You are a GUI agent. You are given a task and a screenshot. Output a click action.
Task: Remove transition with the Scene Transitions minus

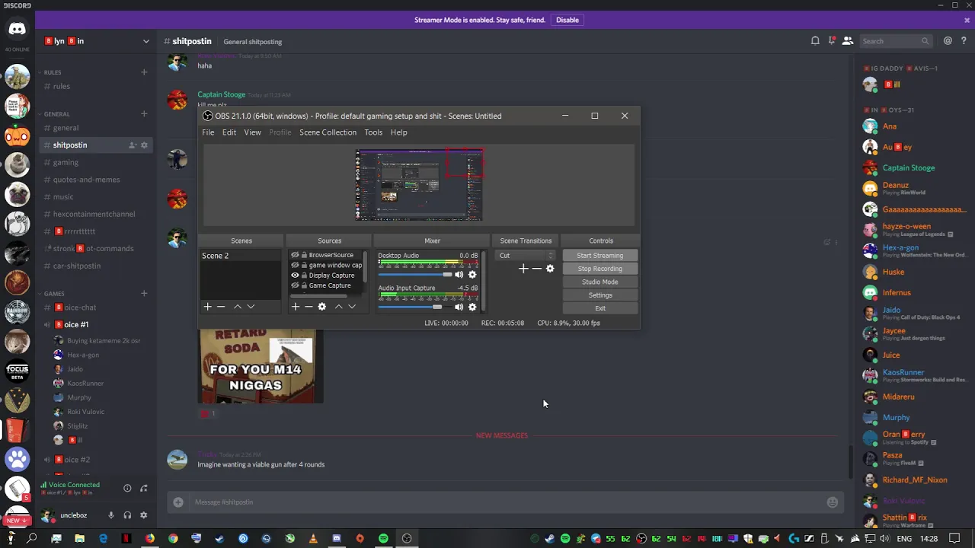(537, 269)
